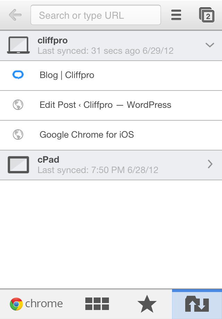
Task: Open Edit Post ‹ Cliffpro — WordPress
Action: click(x=111, y=105)
